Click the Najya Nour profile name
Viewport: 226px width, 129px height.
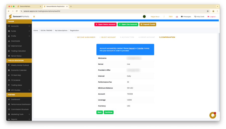pos(155,17)
